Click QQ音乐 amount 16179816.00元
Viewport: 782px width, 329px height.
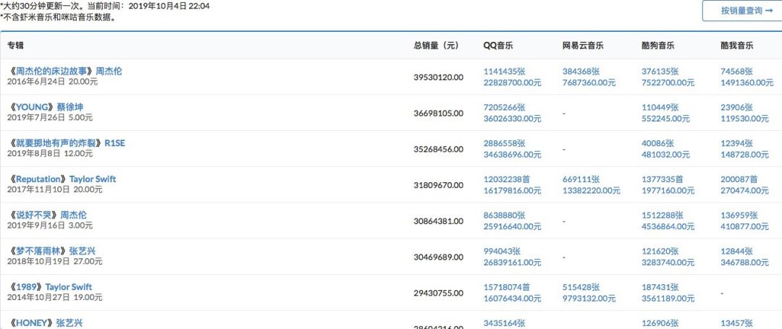tap(512, 190)
